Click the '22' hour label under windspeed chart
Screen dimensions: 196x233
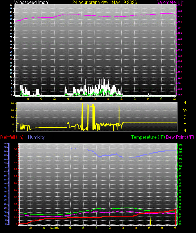tap(161, 99)
